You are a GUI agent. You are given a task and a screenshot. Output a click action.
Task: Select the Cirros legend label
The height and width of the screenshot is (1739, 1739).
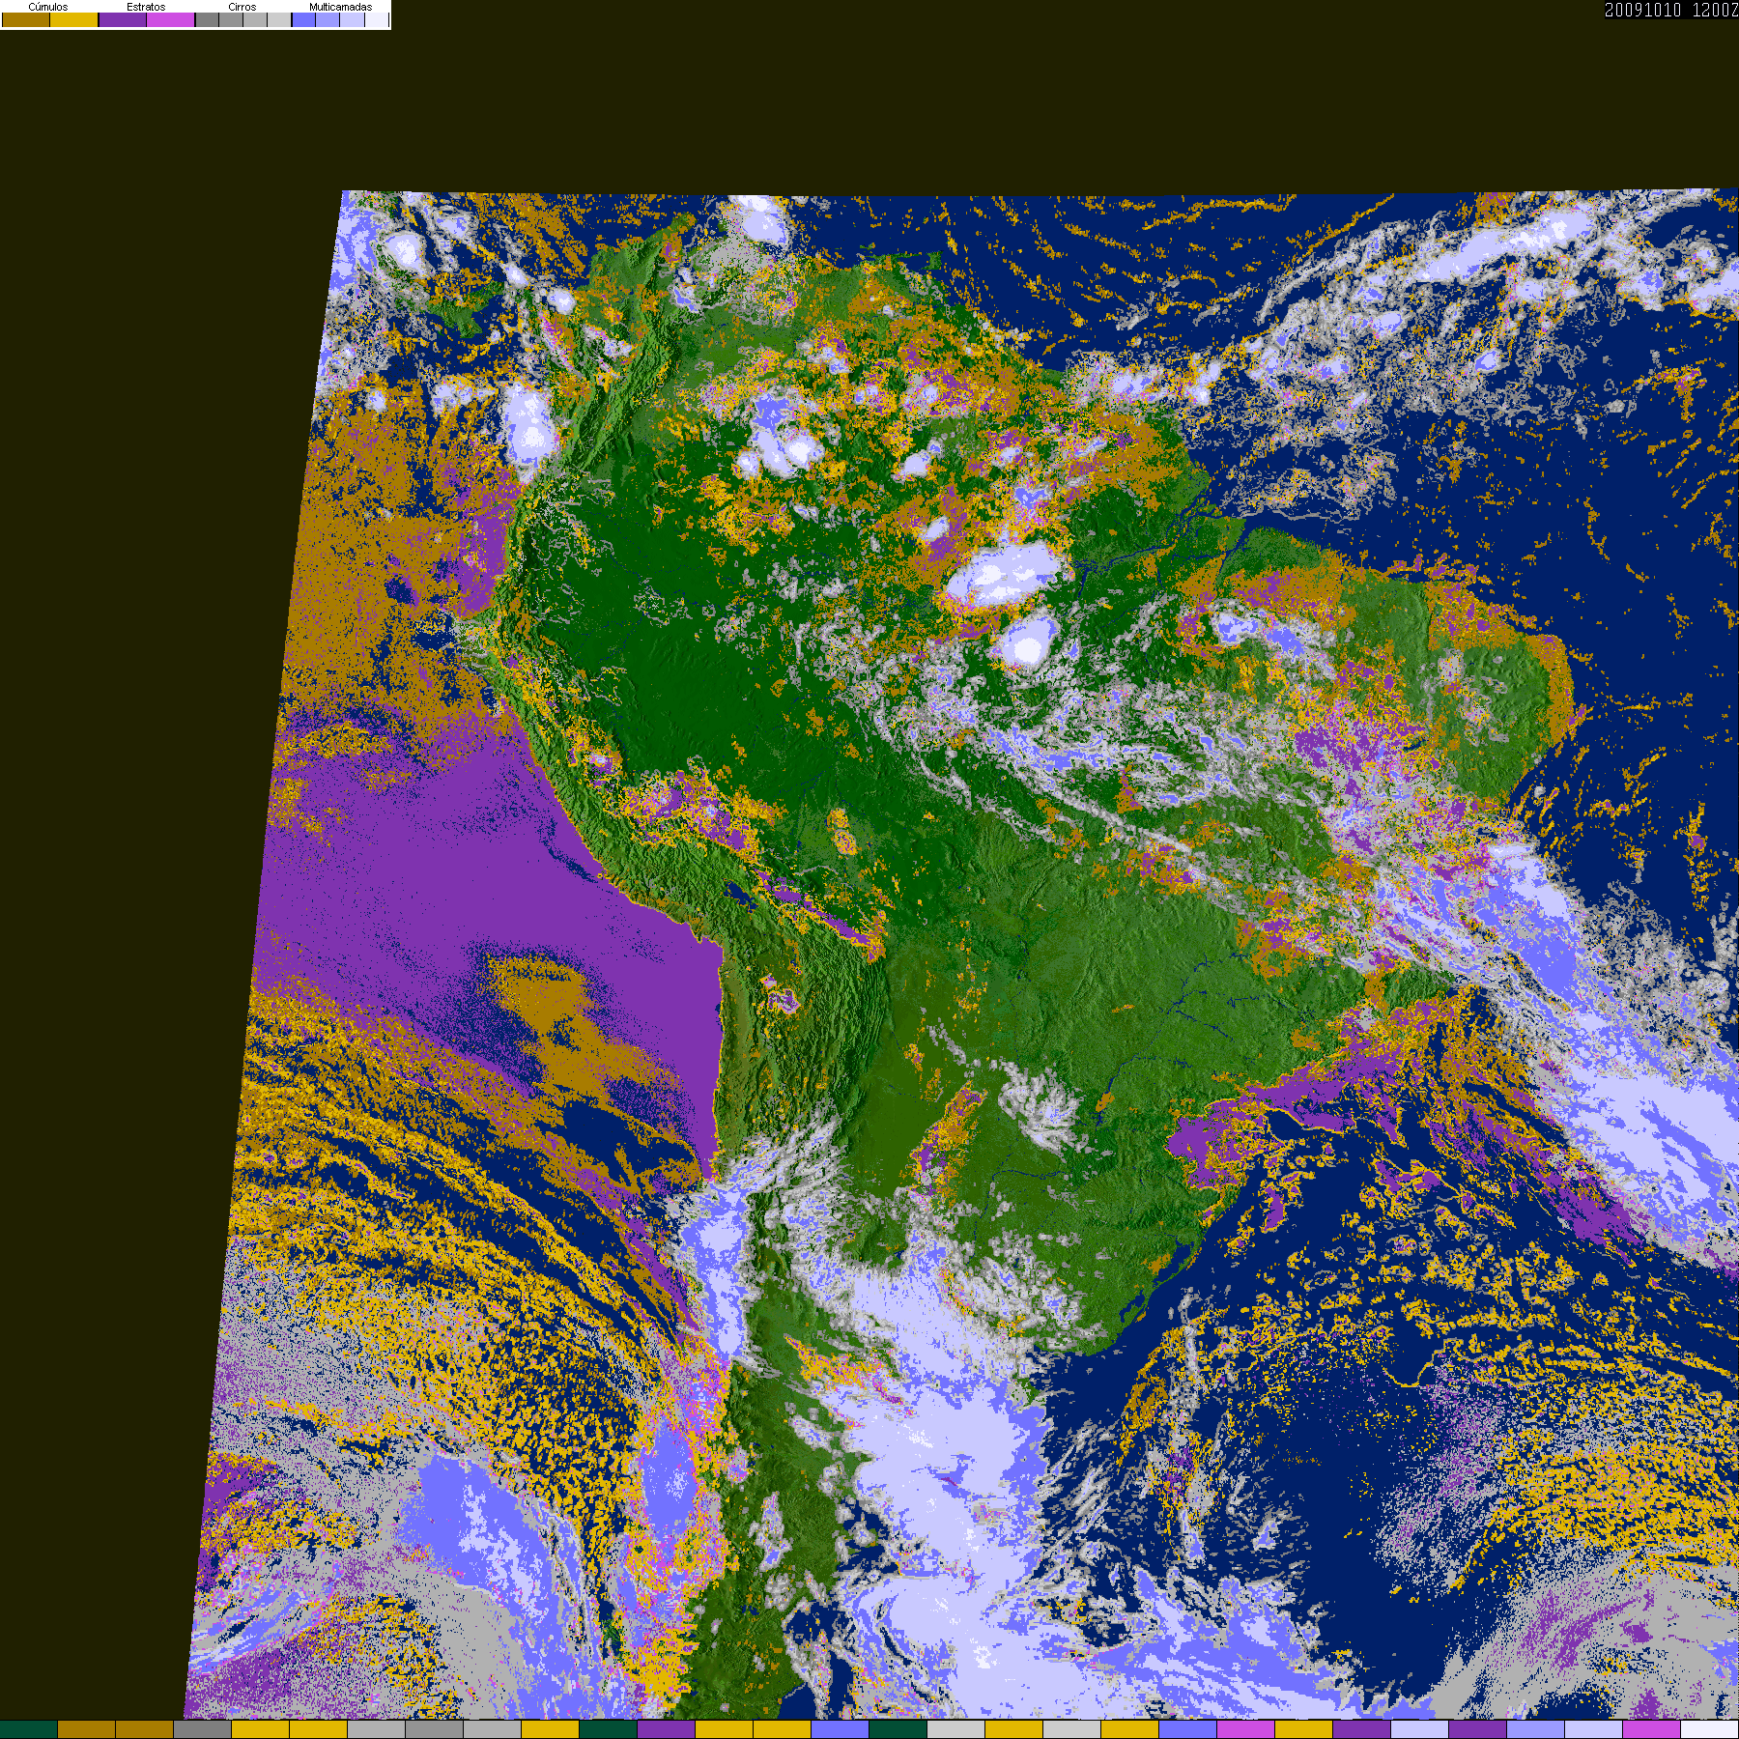242,7
